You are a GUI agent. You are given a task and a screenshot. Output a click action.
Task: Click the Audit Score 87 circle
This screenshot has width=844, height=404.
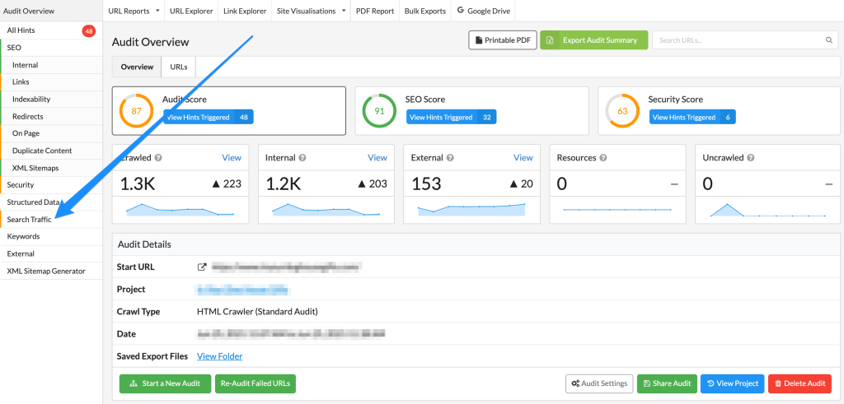pyautogui.click(x=136, y=111)
